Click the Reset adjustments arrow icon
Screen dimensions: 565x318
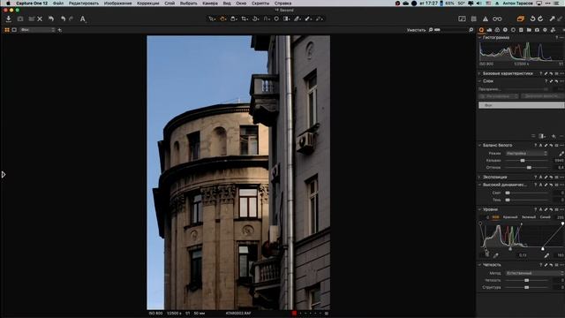[x=51, y=19]
